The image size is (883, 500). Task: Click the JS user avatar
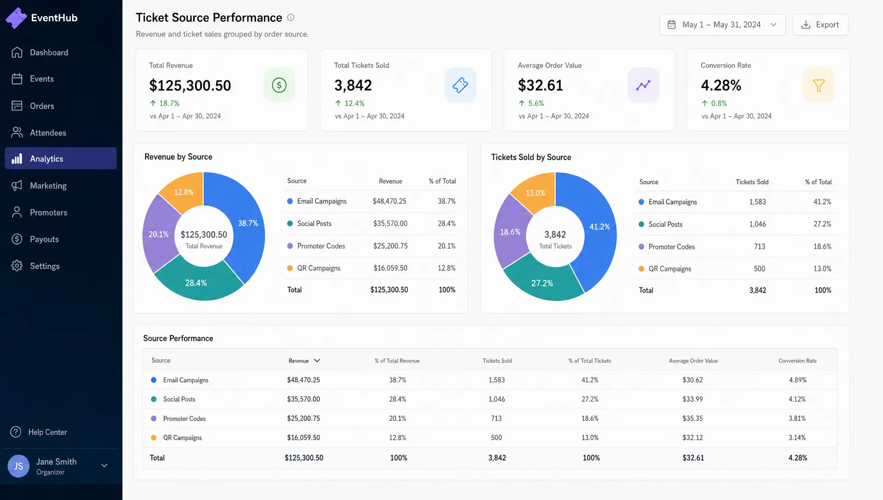[x=18, y=466]
